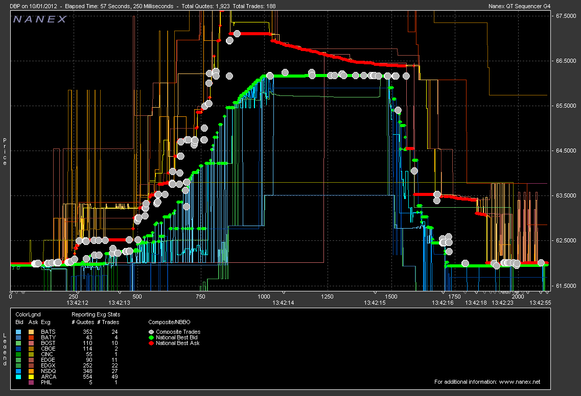
Task: Select the NSDQ exchange label
Action: point(49,371)
